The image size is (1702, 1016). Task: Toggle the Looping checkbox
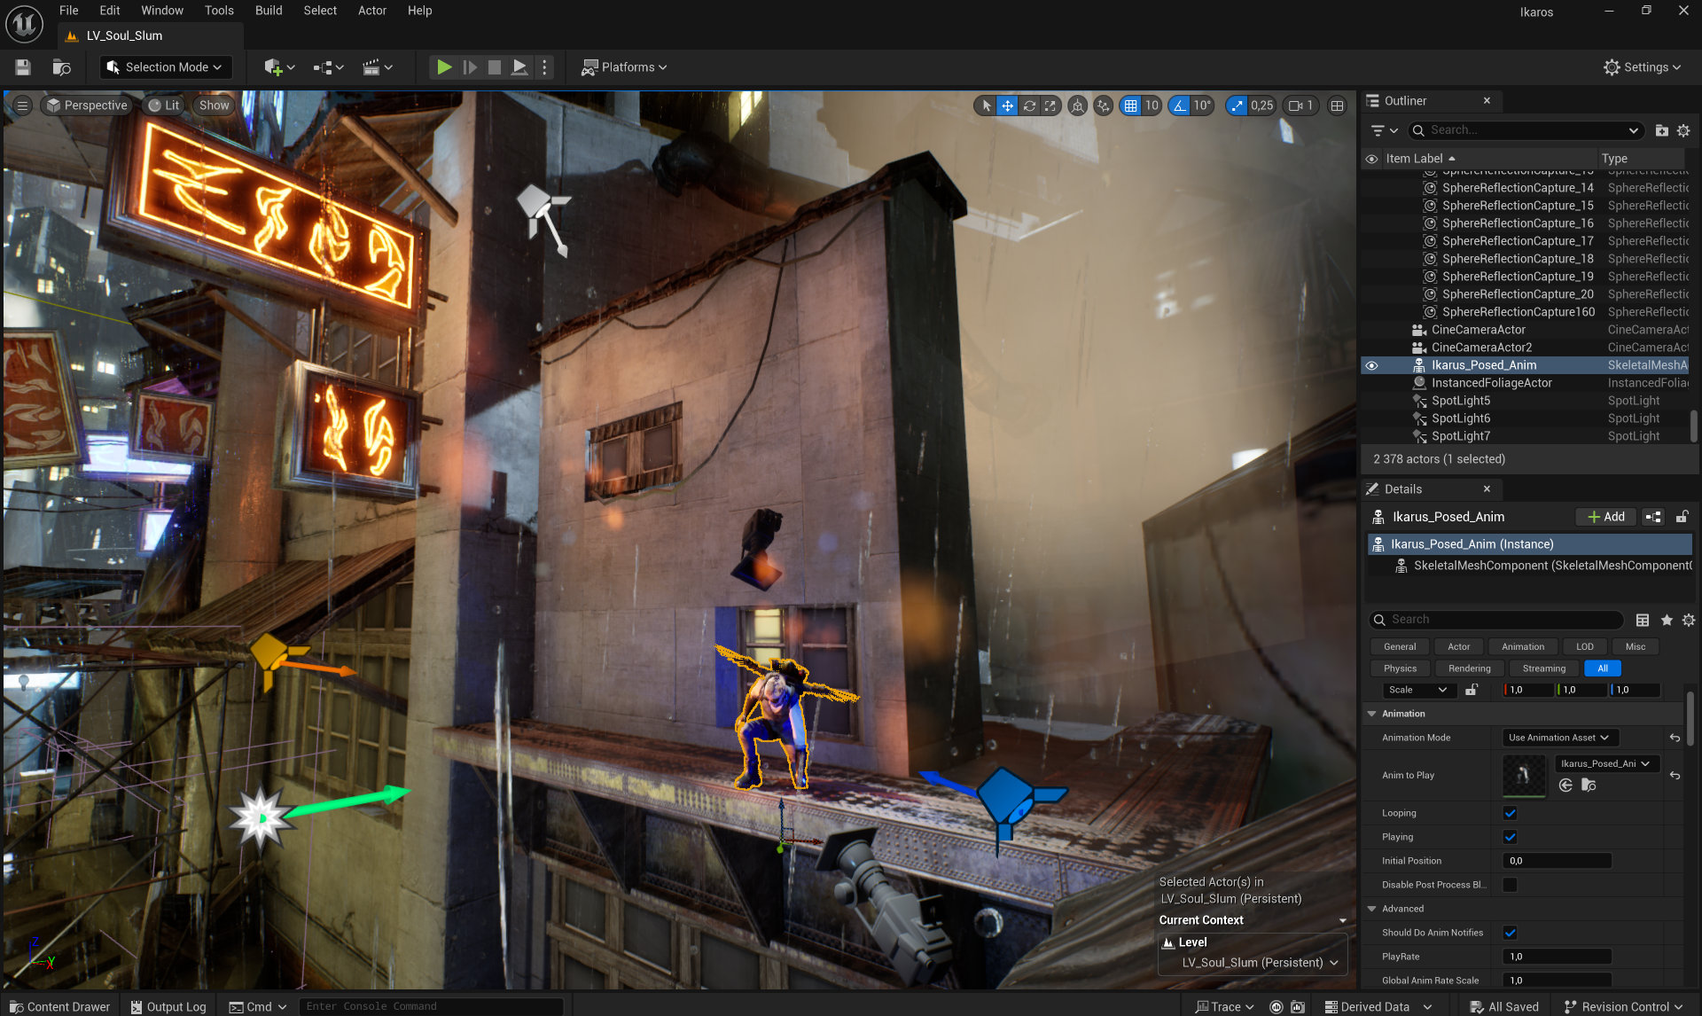1511,813
